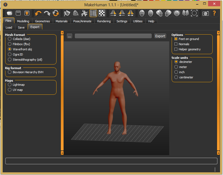Open the Materials tab

click(62, 21)
